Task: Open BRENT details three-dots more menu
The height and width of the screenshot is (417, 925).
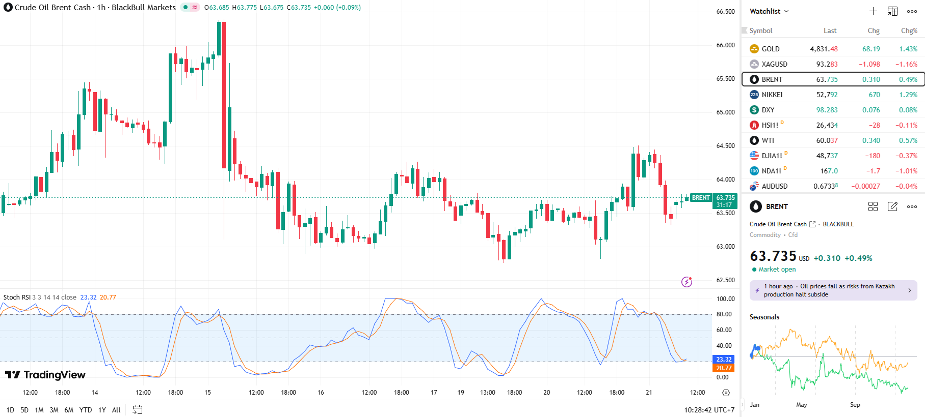Action: coord(912,206)
